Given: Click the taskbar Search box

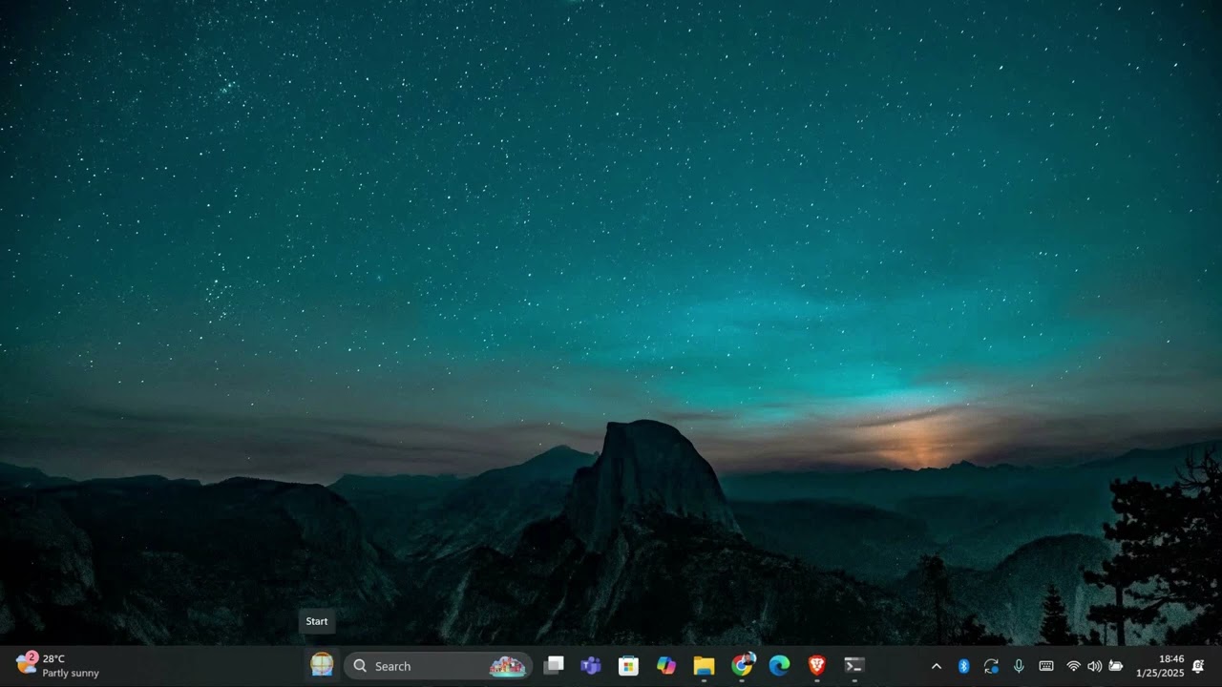Looking at the screenshot, I should pos(438,666).
